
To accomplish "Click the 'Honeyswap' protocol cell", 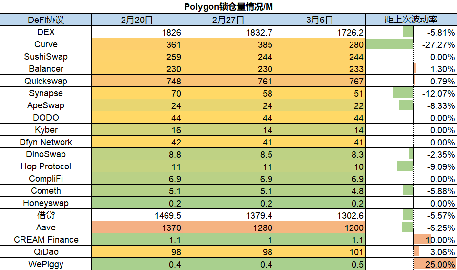I will (46, 203).
